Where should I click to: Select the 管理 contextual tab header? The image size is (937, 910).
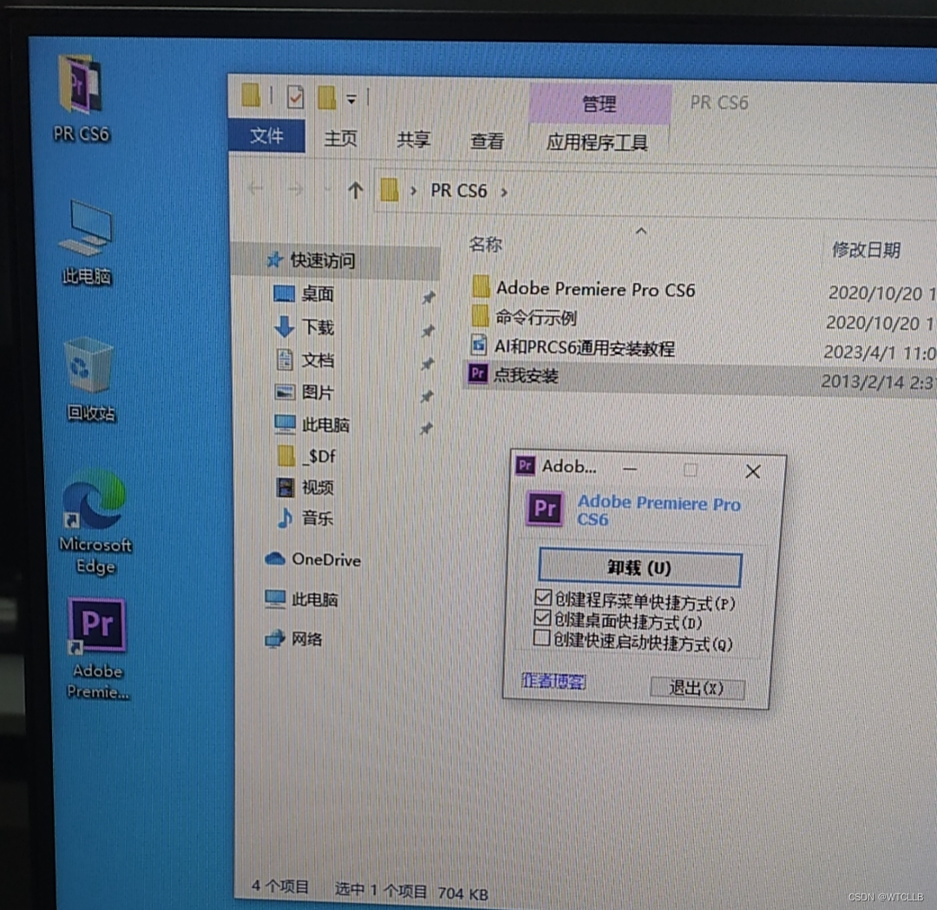pyautogui.click(x=600, y=104)
